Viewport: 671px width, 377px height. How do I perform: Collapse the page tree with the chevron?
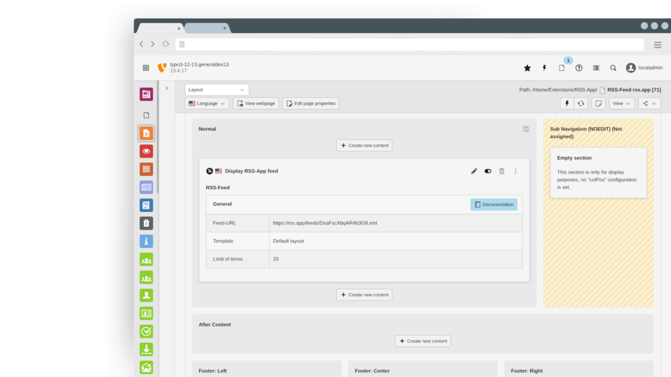point(166,89)
